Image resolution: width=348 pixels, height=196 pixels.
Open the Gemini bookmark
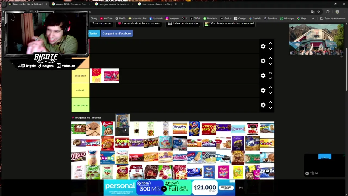point(255,19)
